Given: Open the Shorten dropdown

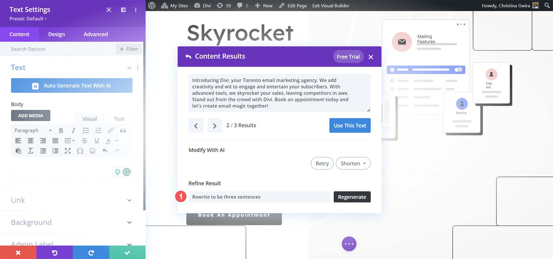Looking at the screenshot, I should 353,163.
